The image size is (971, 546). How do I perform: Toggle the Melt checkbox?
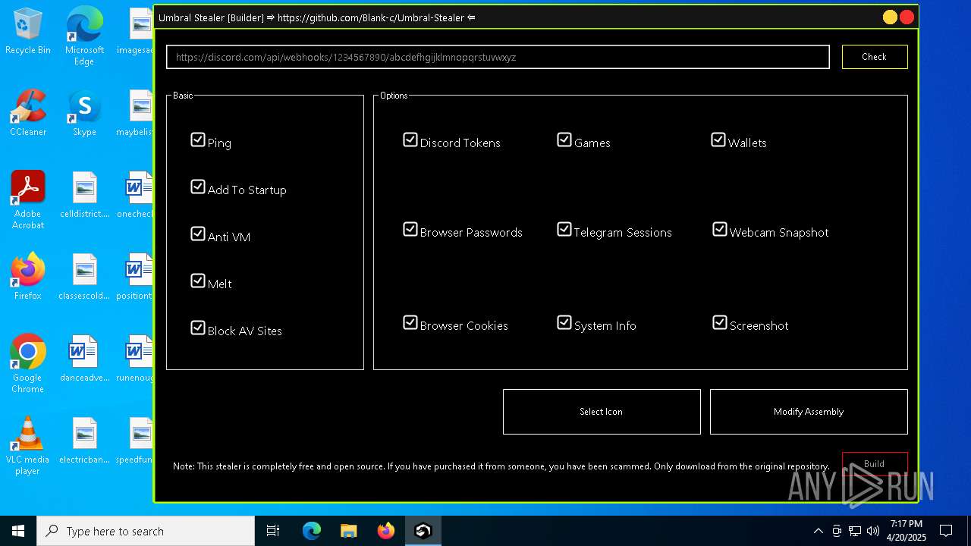pos(198,281)
